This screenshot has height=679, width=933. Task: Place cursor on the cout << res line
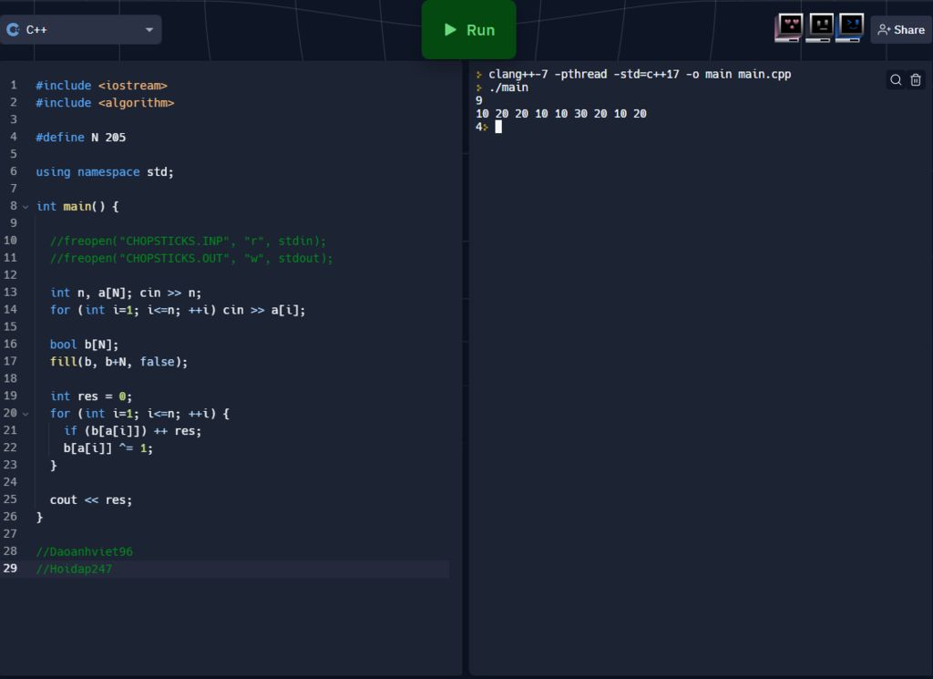(x=91, y=499)
